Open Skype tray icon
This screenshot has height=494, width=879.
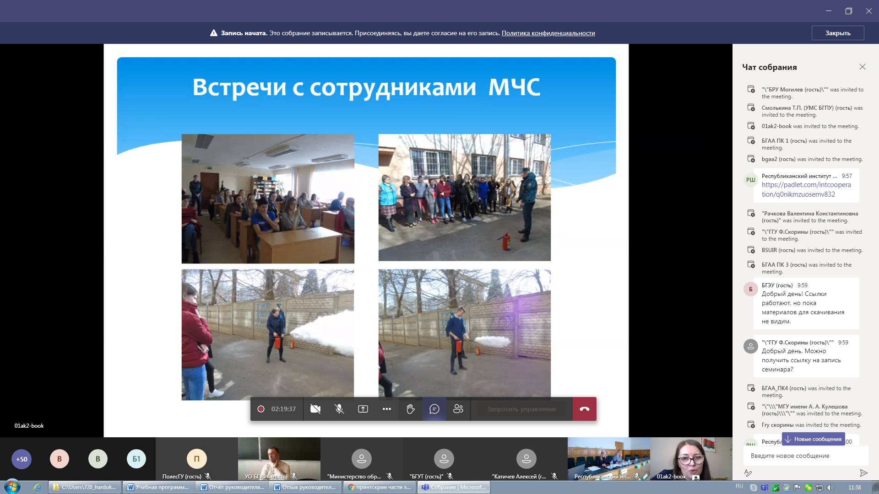pos(754,488)
